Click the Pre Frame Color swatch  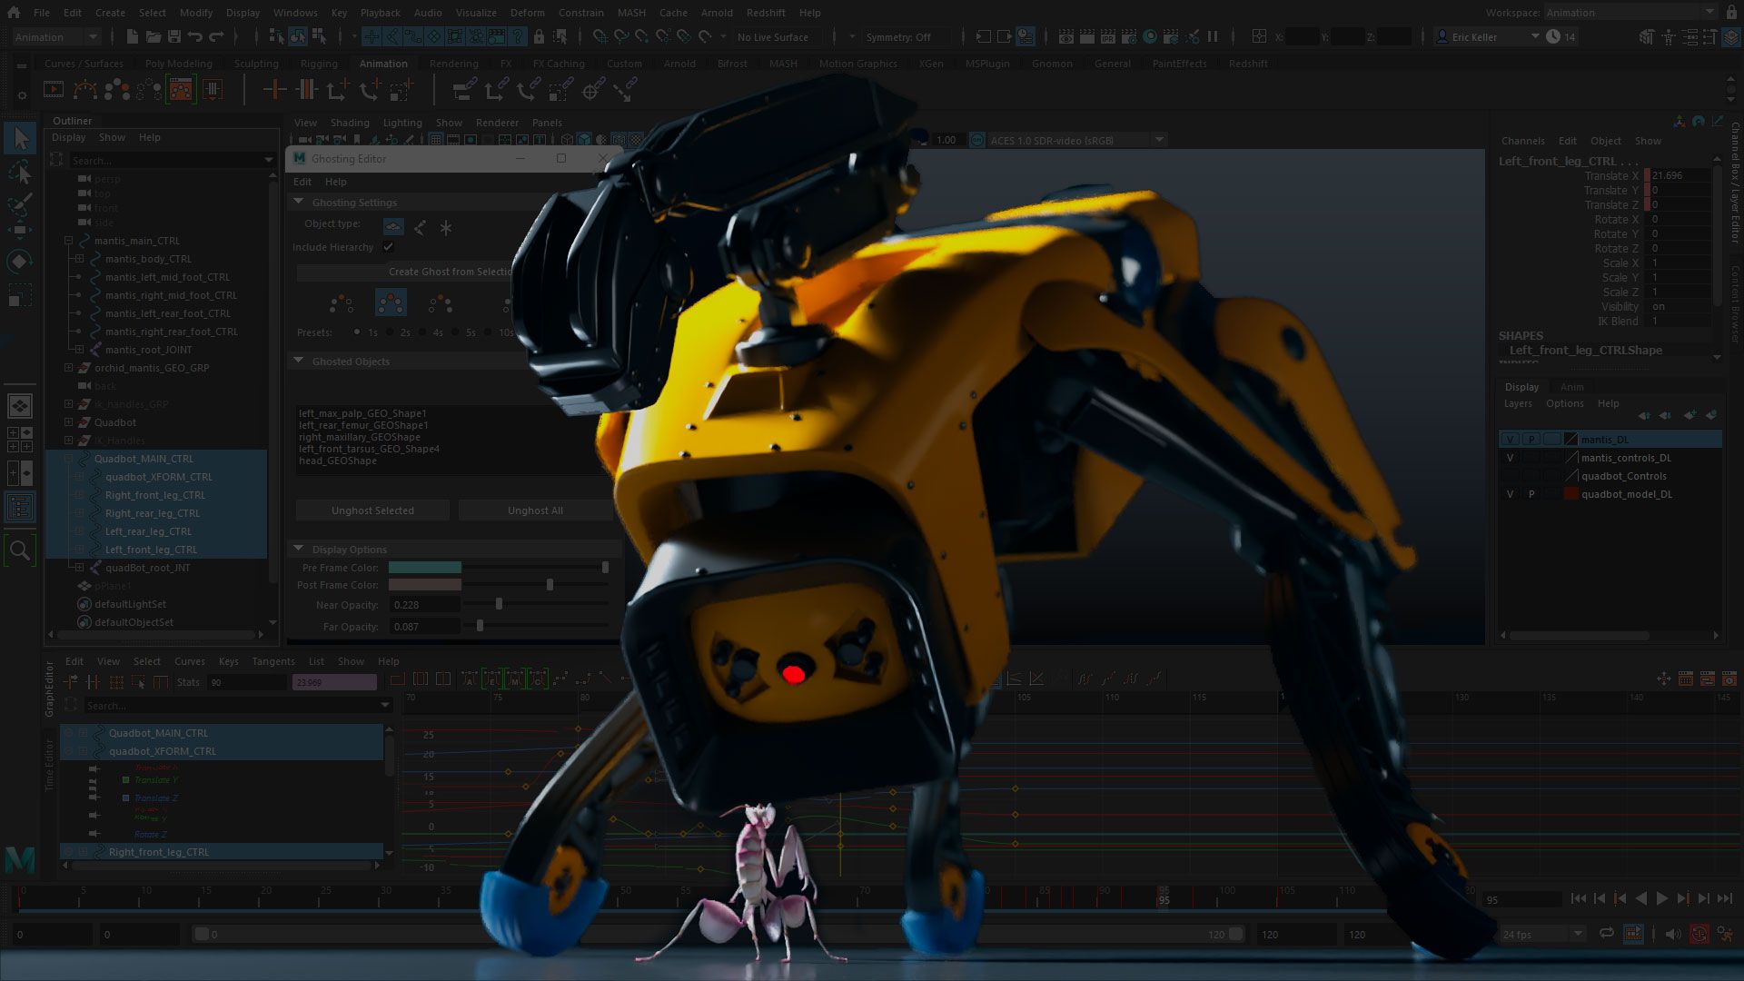(x=427, y=567)
